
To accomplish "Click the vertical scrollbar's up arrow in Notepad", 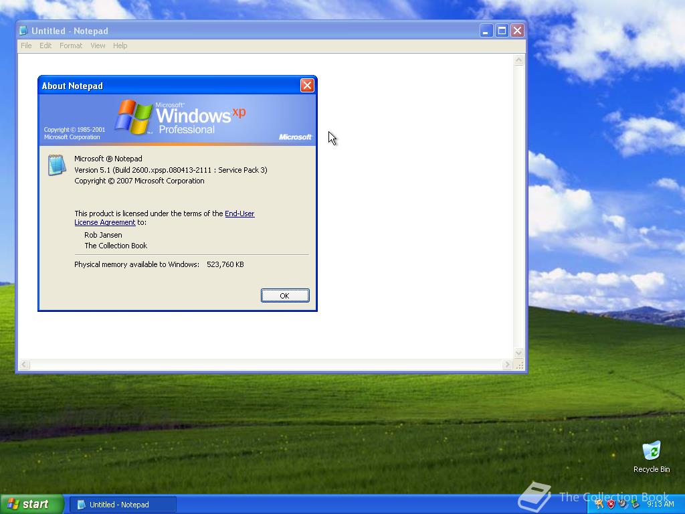I will point(519,60).
